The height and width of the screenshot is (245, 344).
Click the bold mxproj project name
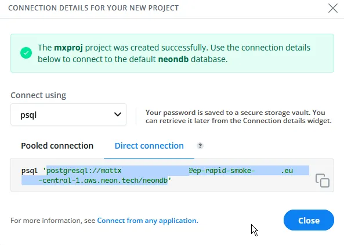(x=68, y=48)
